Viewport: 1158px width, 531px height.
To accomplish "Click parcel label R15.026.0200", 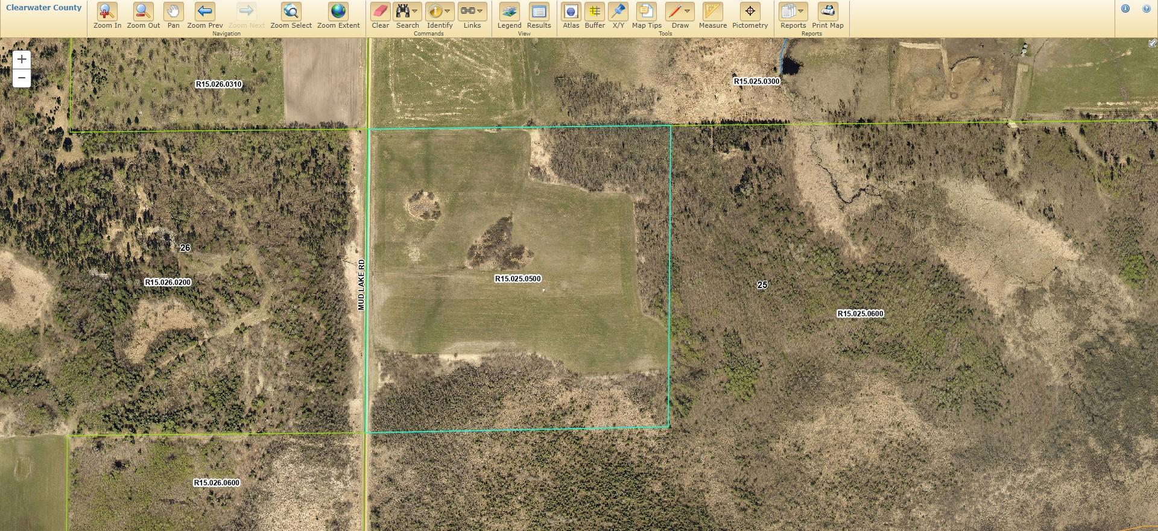I will (168, 282).
